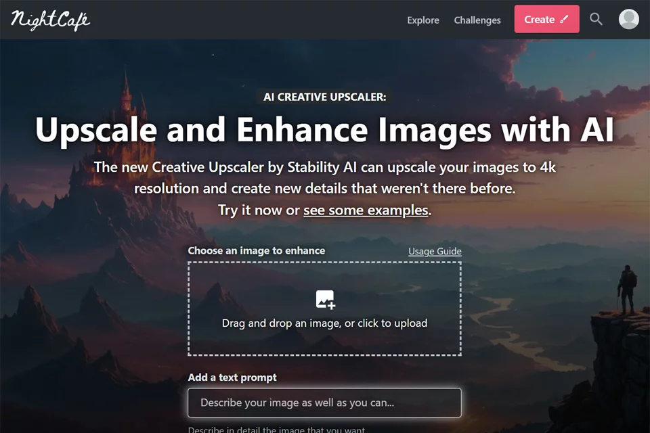This screenshot has height=433, width=650.
Task: Click the image upload icon
Action: tap(325, 299)
